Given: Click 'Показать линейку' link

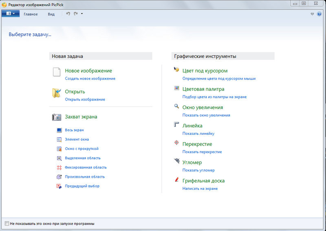Looking at the screenshot, I should pyautogui.click(x=198, y=134).
